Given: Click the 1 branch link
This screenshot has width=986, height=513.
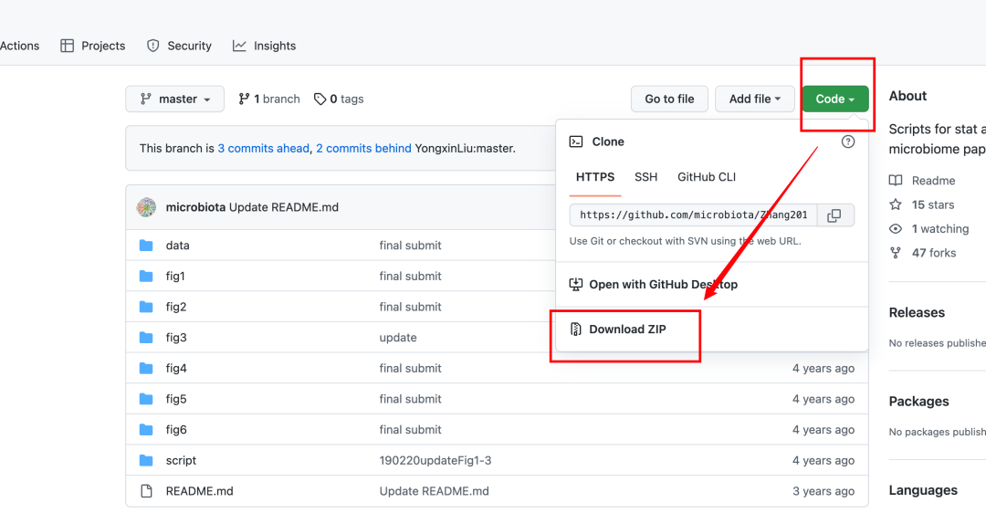Looking at the screenshot, I should click(x=269, y=99).
